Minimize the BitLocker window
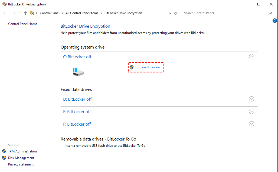The image size is (278, 172). [x=246, y=4]
